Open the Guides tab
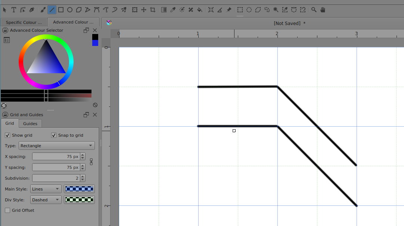Viewport: 404px width, 226px height. point(30,124)
